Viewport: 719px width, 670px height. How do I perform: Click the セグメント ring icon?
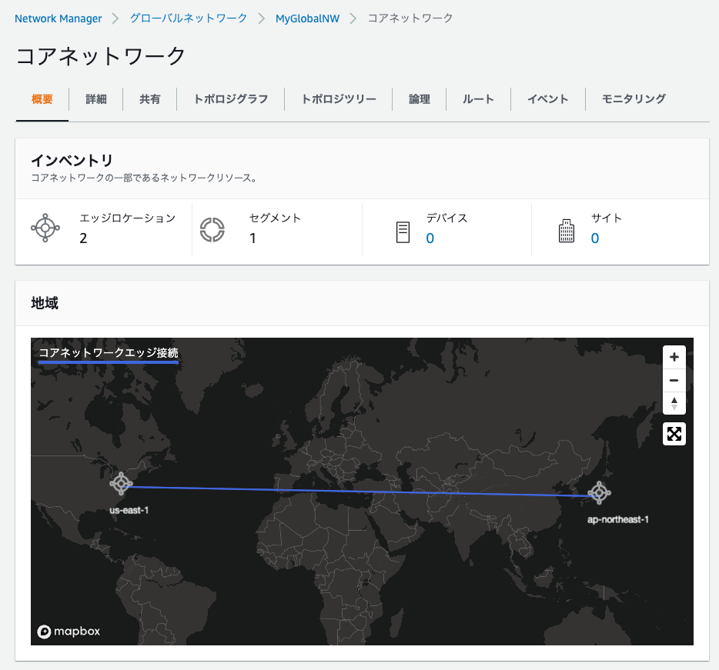[212, 230]
